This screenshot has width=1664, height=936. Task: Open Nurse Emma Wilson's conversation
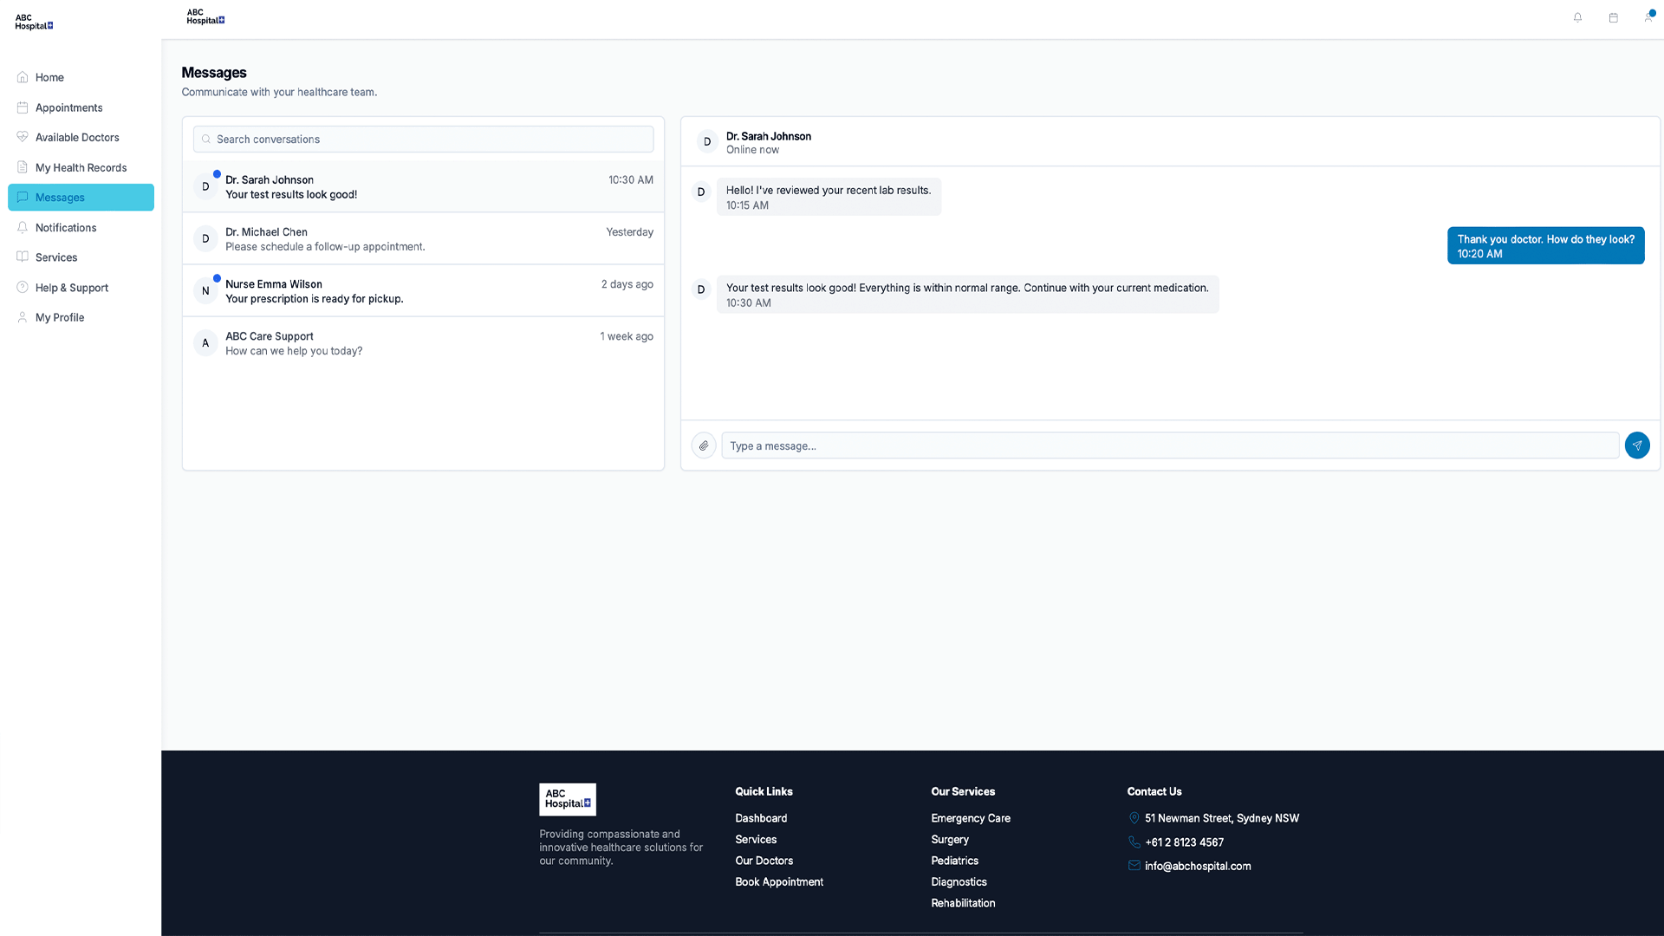click(x=422, y=290)
